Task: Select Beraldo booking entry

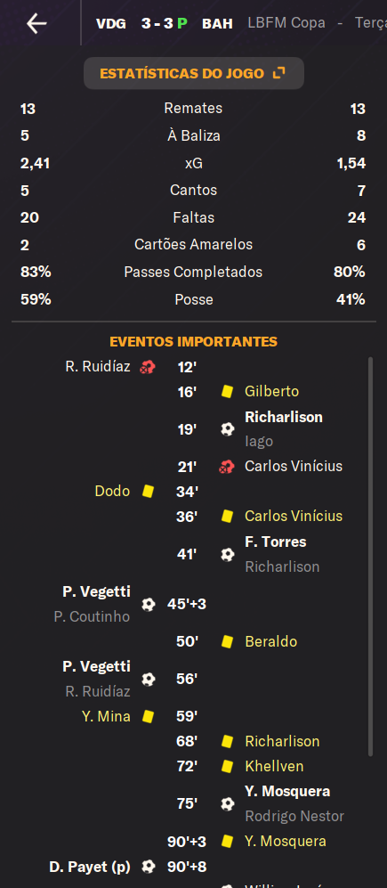Action: click(x=271, y=641)
